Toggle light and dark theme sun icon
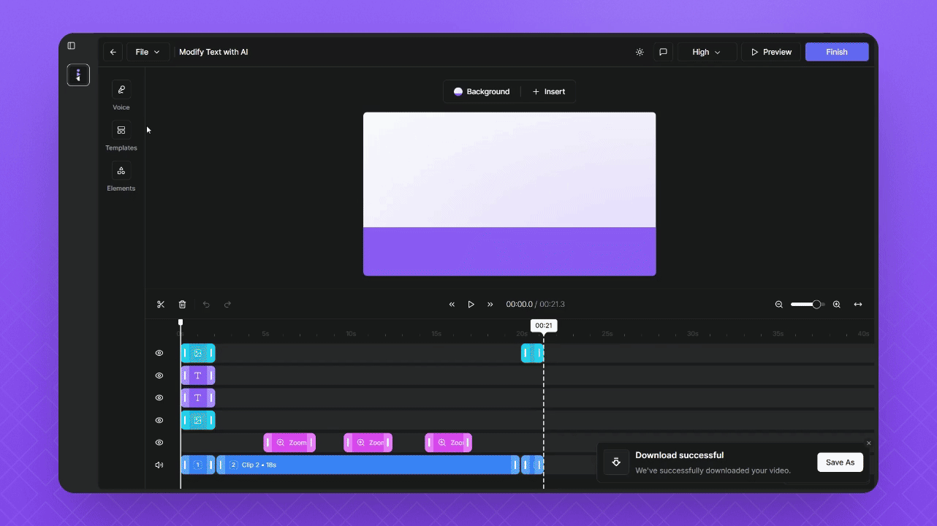 (x=640, y=52)
